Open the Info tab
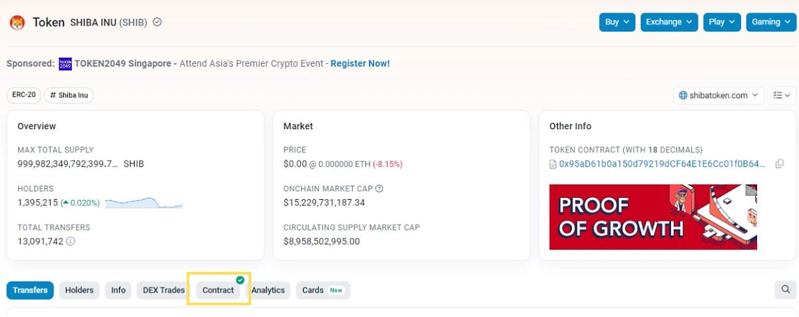The height and width of the screenshot is (317, 799). click(119, 290)
